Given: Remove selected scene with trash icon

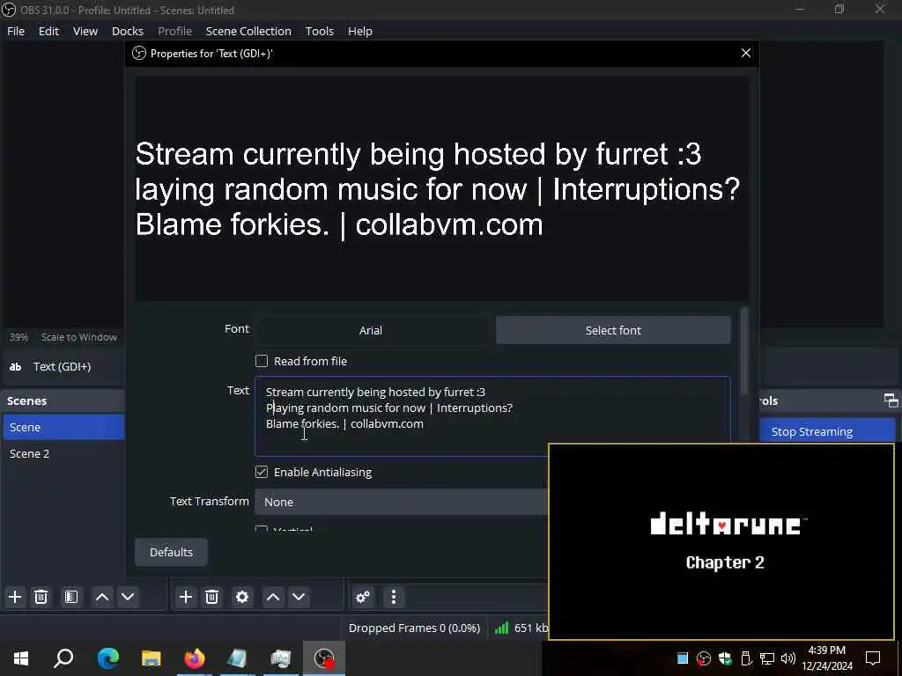Looking at the screenshot, I should pos(41,597).
